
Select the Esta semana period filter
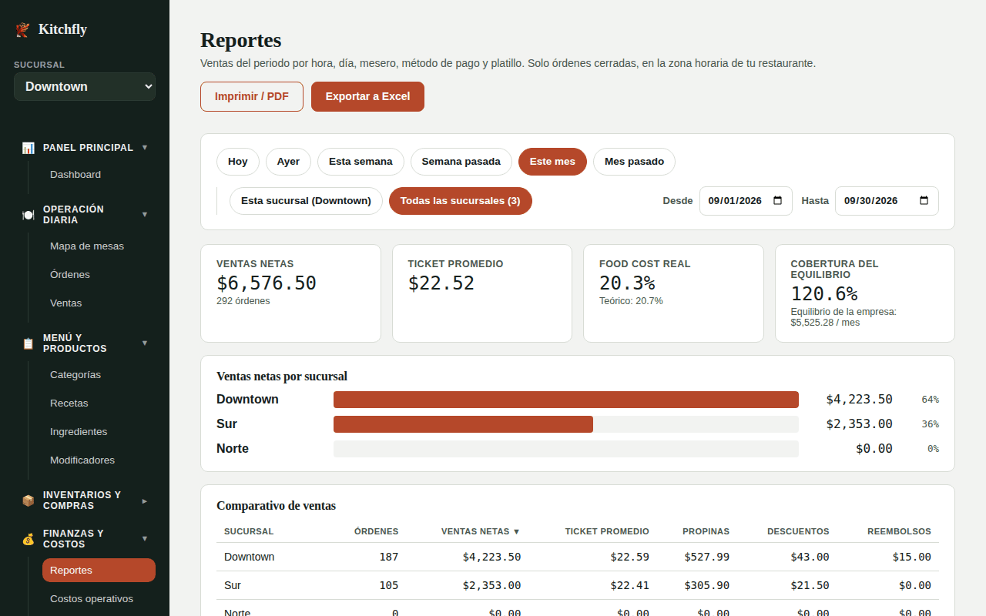pyautogui.click(x=361, y=162)
